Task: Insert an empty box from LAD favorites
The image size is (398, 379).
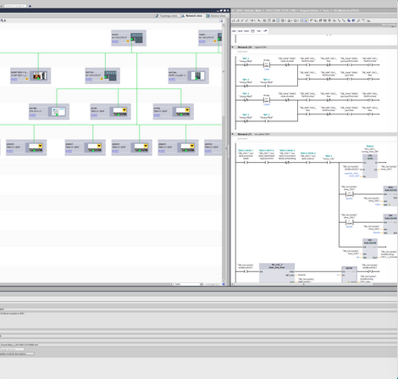Action: (x=252, y=31)
